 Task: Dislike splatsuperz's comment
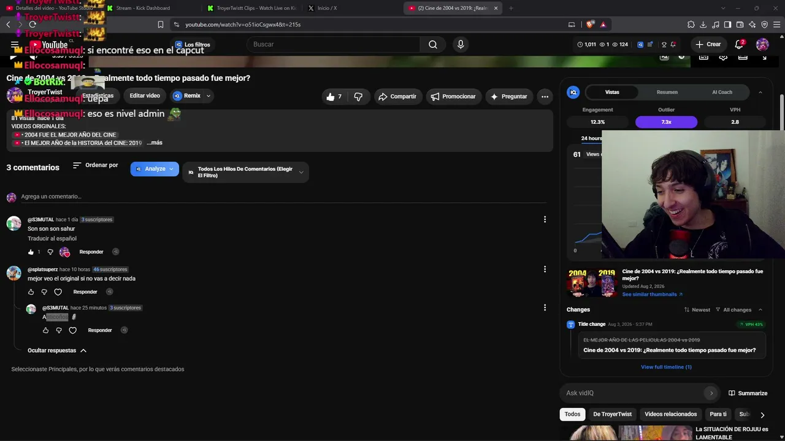(44, 292)
